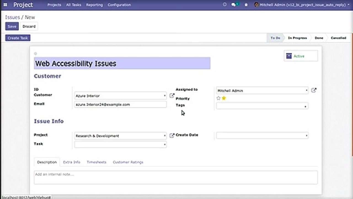This screenshot has height=199, width=353.
Task: Set the kanban state grey dot
Action: click(x=35, y=54)
